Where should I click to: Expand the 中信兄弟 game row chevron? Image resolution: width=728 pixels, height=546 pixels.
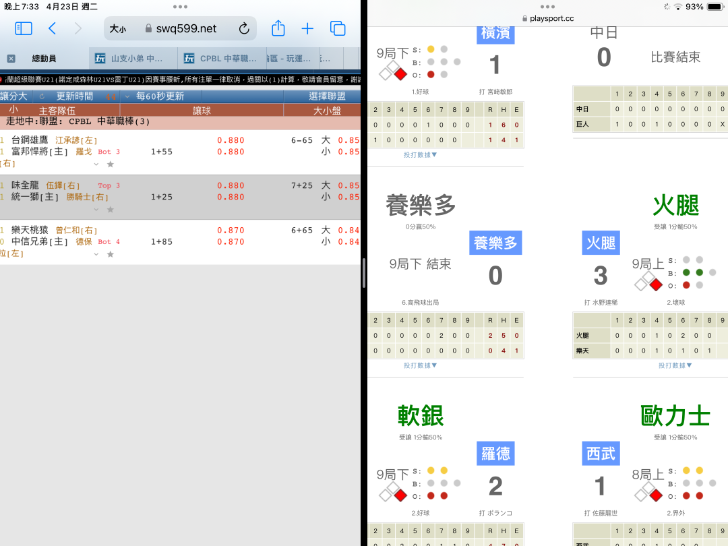(x=96, y=254)
